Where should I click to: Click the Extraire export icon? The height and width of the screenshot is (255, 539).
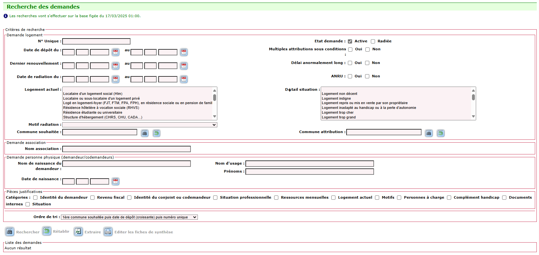78,231
